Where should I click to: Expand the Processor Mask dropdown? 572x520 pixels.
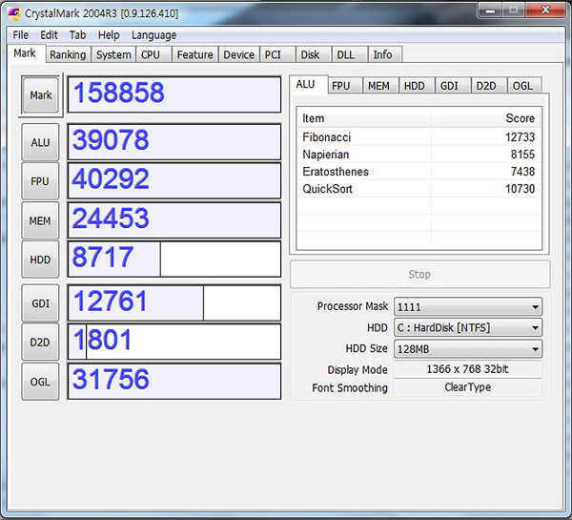click(468, 306)
